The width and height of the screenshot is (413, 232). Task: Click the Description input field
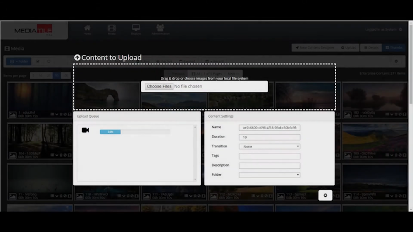pyautogui.click(x=269, y=165)
